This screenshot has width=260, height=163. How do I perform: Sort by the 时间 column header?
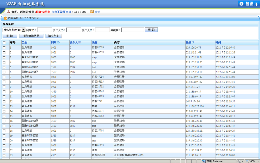click(x=218, y=43)
